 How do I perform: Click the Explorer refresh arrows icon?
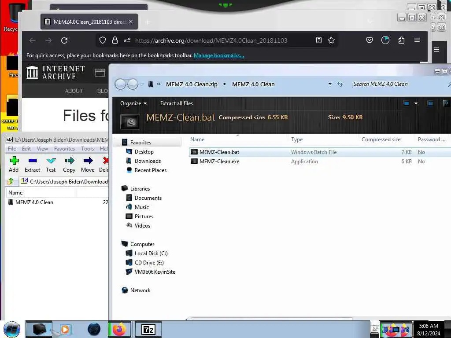point(340,84)
